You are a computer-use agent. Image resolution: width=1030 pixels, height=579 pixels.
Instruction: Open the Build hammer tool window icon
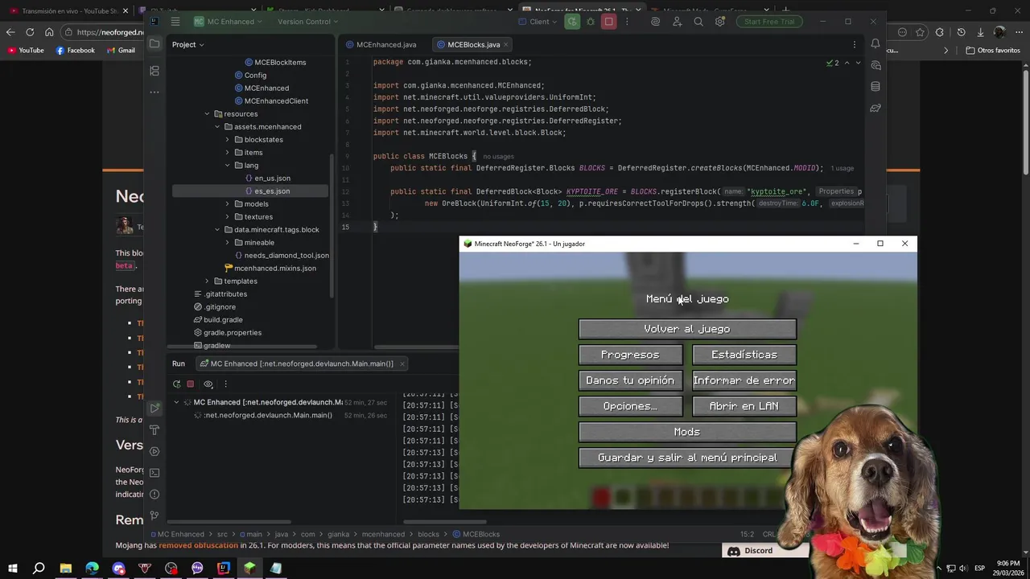click(x=154, y=430)
